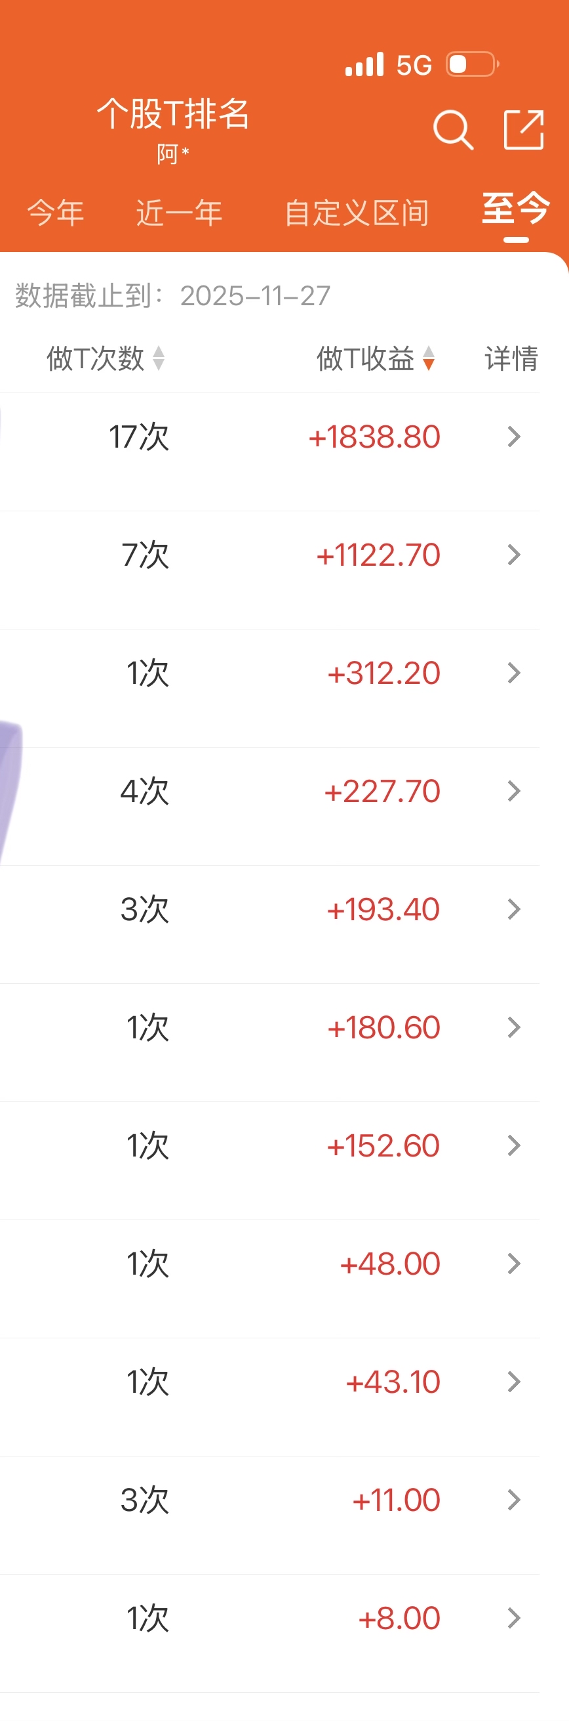Click the +11.00 profit value
569x1721 pixels.
(396, 1500)
